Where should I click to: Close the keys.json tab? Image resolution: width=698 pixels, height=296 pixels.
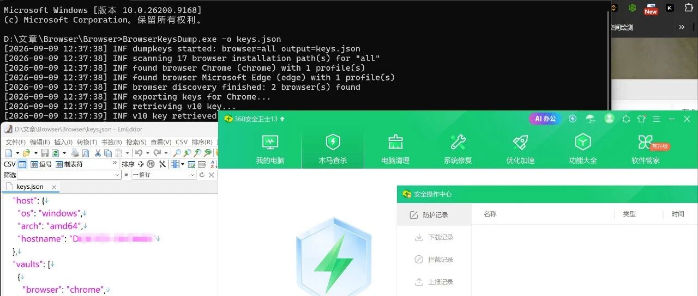point(54,187)
